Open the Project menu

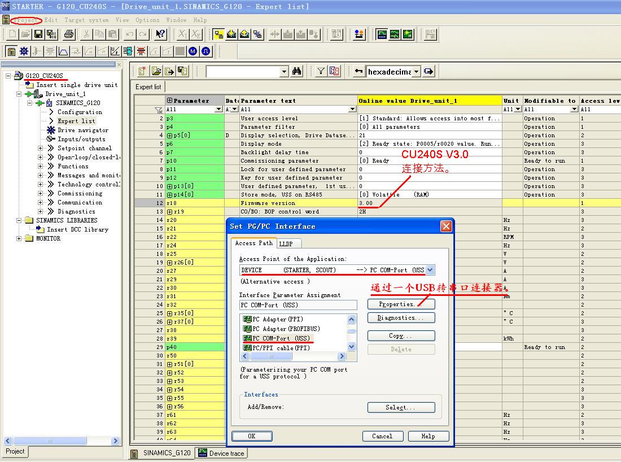(x=27, y=20)
